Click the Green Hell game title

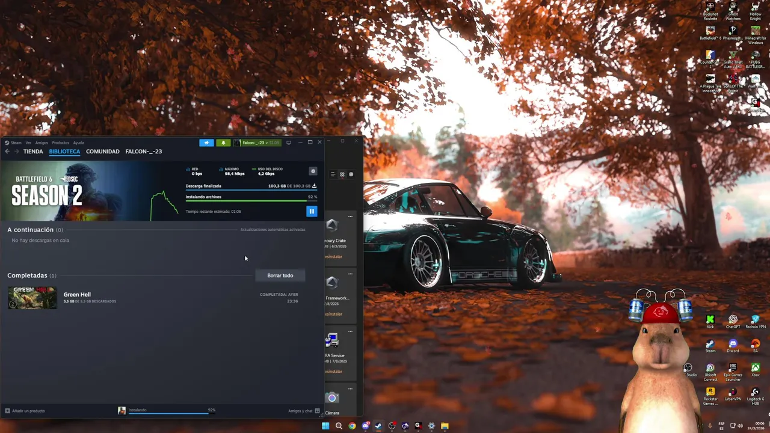coord(77,295)
